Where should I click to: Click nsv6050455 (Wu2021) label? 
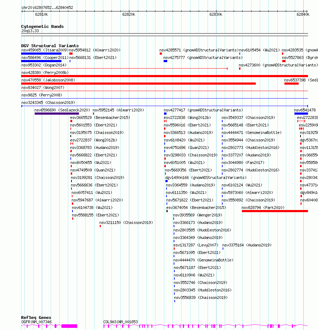pos(91,163)
